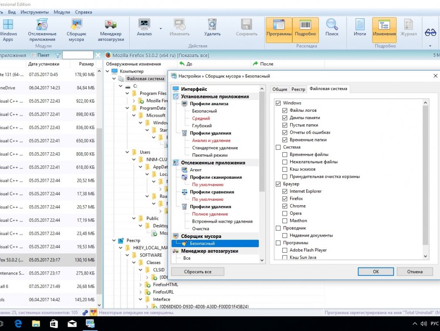The width and height of the screenshot is (440, 331).
Task: Select the Средний analysis profile
Action: click(201, 118)
